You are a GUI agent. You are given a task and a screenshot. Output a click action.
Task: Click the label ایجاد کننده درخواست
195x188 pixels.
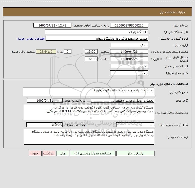(x=174, y=39)
